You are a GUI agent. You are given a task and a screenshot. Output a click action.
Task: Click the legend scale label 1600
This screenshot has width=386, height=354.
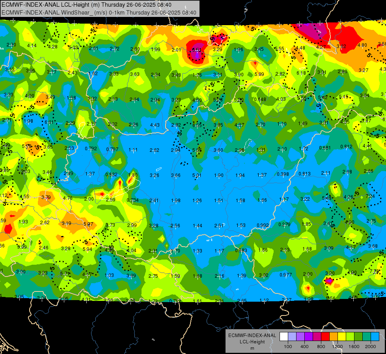coord(354,347)
